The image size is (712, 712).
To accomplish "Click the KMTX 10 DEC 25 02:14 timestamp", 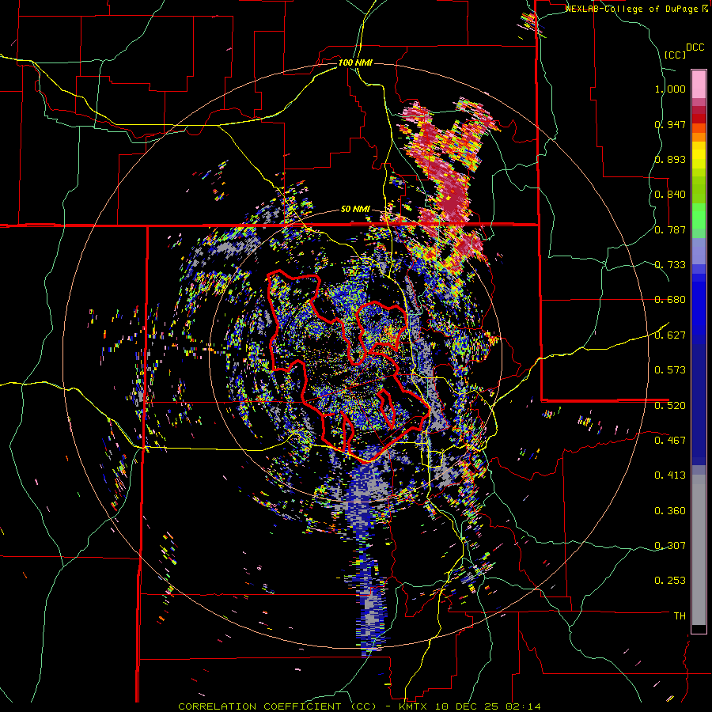I will 470,706.
